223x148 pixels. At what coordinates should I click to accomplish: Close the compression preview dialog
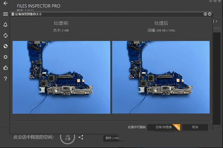(209, 14)
